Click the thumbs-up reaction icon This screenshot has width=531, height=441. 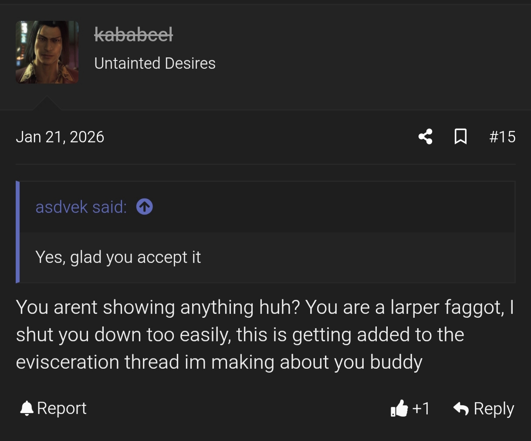399,408
